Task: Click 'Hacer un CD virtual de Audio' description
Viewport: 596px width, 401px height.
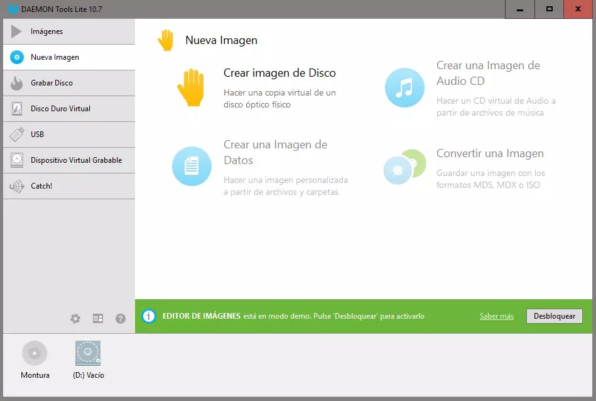Action: pyautogui.click(x=496, y=101)
